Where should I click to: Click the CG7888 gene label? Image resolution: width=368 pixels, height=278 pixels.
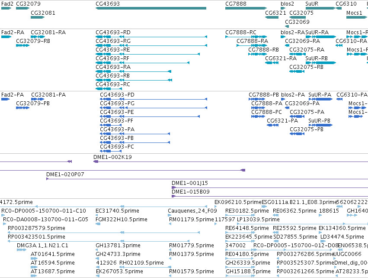click(x=236, y=4)
